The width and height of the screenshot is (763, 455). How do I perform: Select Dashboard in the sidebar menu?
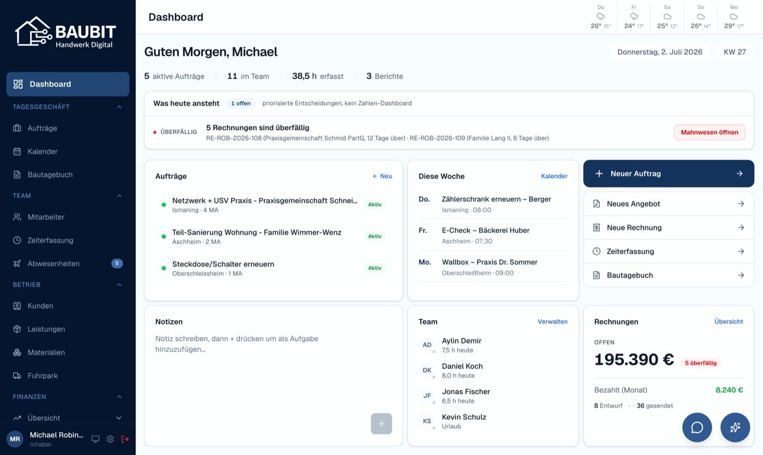68,84
